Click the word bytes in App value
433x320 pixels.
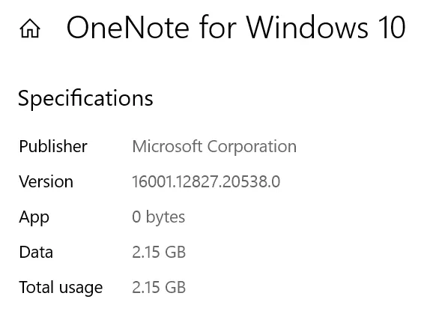(165, 217)
